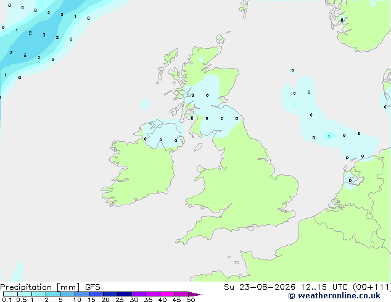Click the dark navy swatch between 25 and 30
391x302 pixels.
pyautogui.click(x=125, y=294)
